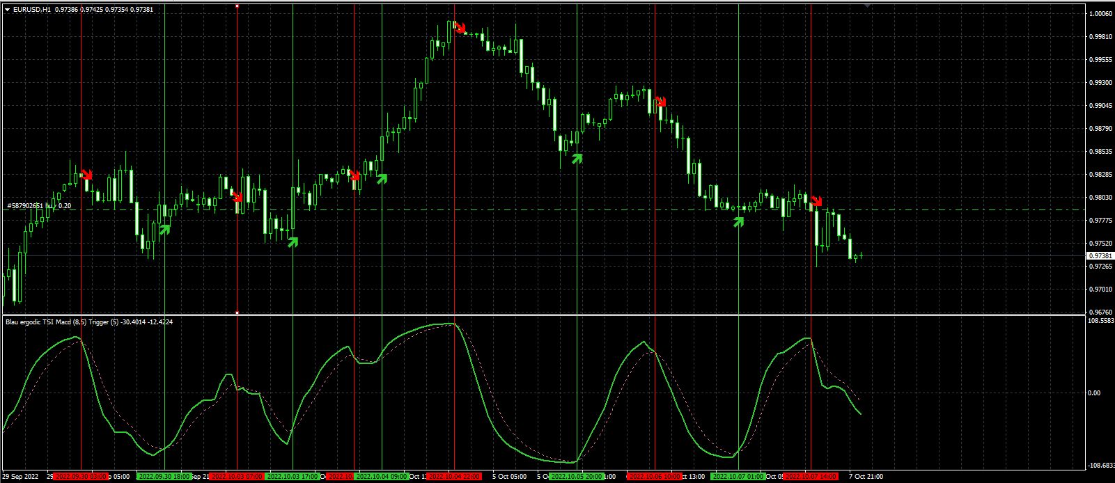Click the leftmost green buy arrow on the chart

(165, 228)
